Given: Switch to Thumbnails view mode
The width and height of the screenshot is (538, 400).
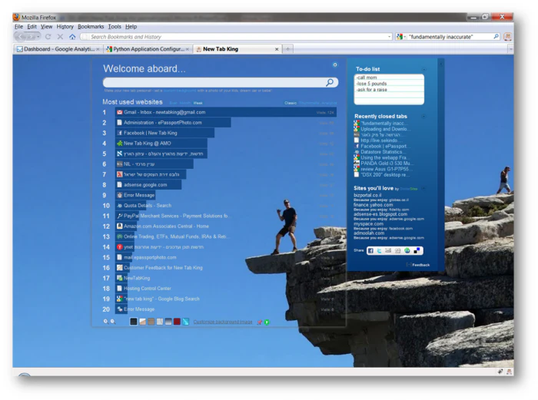Looking at the screenshot, I should coord(310,103).
